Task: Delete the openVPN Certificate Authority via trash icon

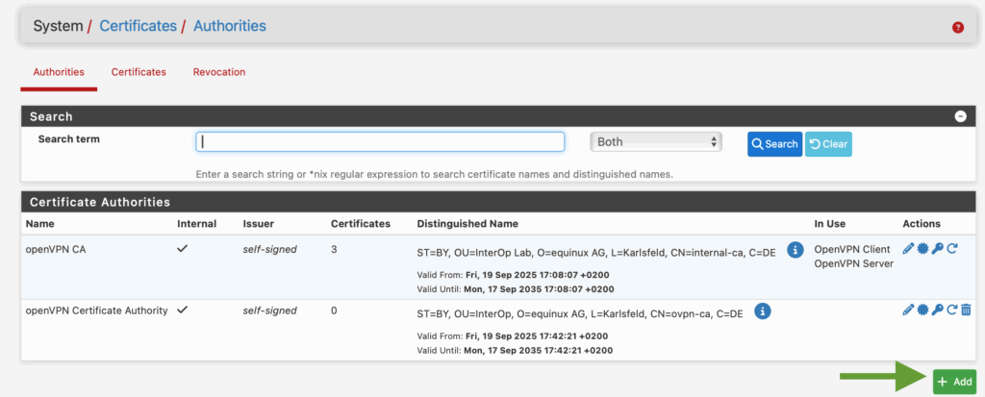Action: point(966,310)
